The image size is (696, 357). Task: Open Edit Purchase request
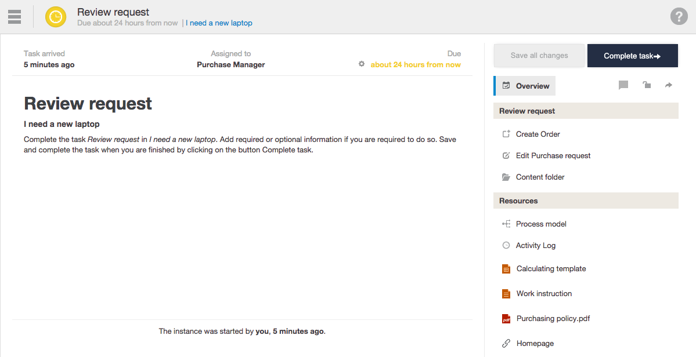[553, 155]
